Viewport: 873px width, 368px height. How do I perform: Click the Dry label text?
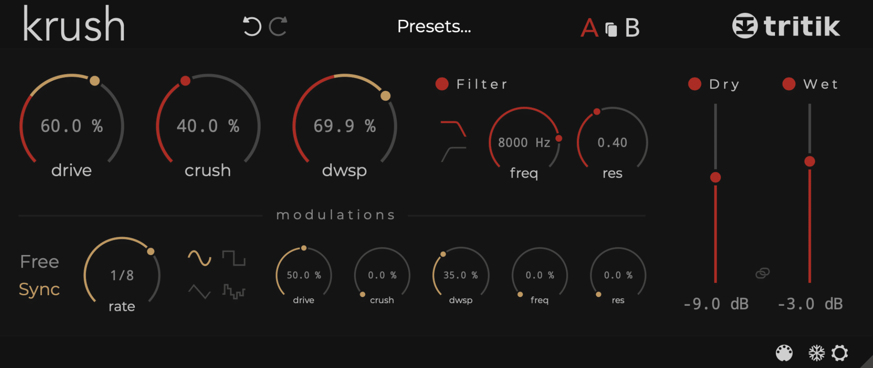point(725,84)
